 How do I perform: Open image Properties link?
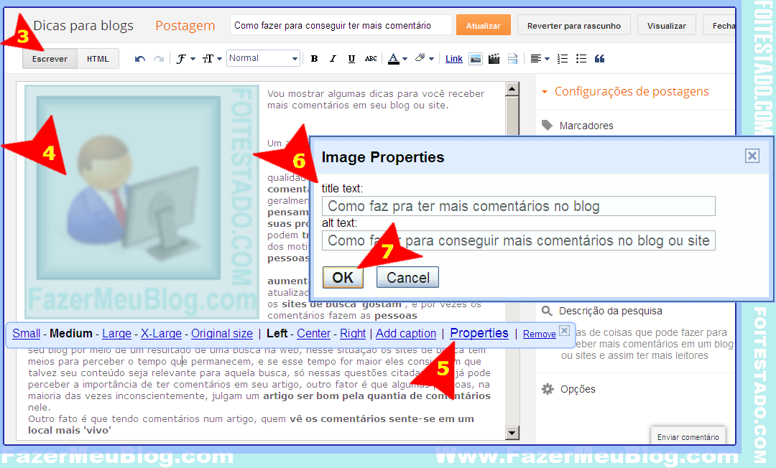pyautogui.click(x=479, y=333)
